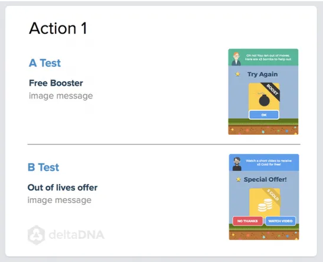The image size is (323, 262).
Task: Click the WATCH VIDEO button in the preview
Action: click(280, 221)
